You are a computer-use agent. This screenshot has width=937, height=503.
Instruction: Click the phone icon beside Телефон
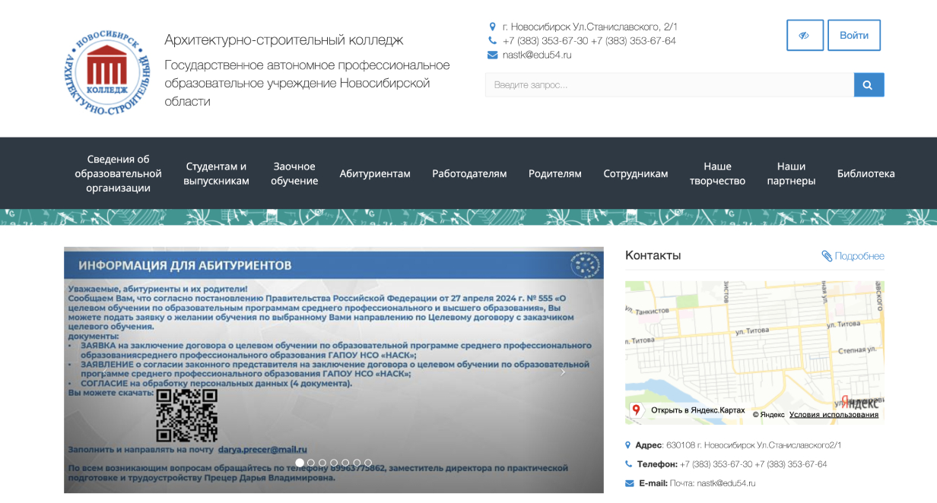tap(628, 464)
